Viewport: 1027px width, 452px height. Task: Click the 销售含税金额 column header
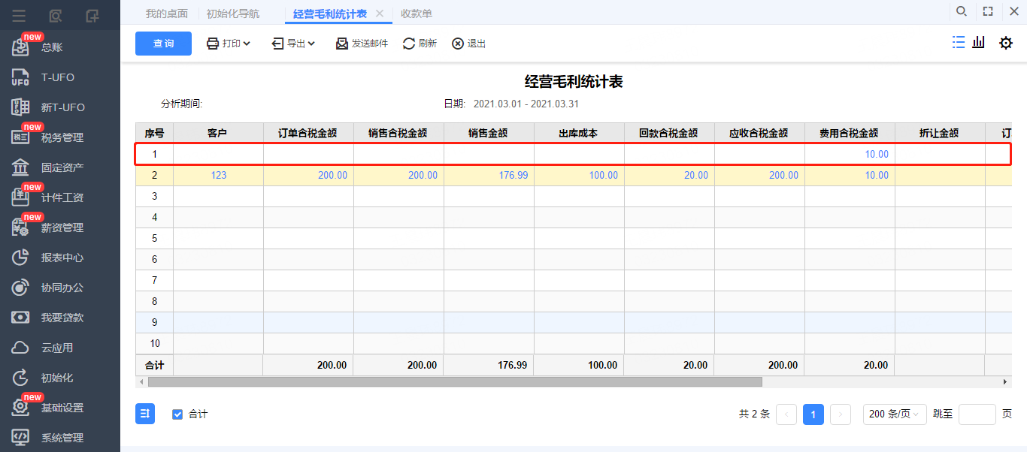tap(398, 133)
